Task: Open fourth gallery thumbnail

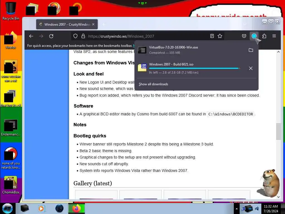Action: [x=229, y=194]
